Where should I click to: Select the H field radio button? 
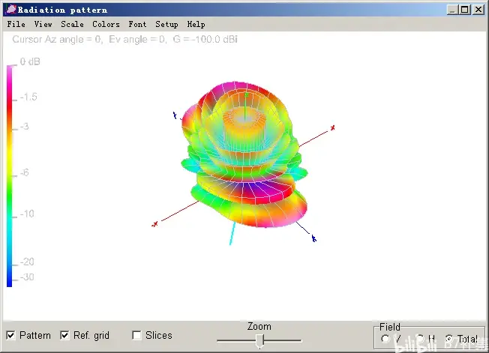[x=421, y=339]
